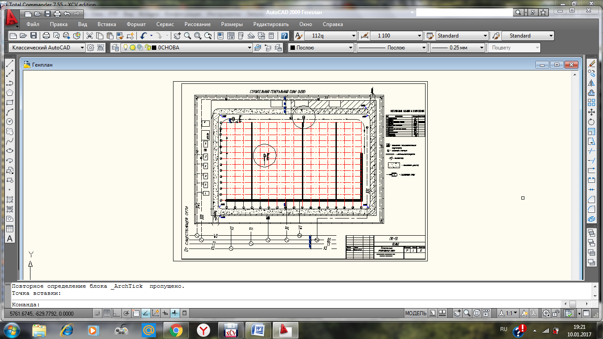
Task: Select the Spline drawing tool
Action: pyautogui.click(x=10, y=141)
